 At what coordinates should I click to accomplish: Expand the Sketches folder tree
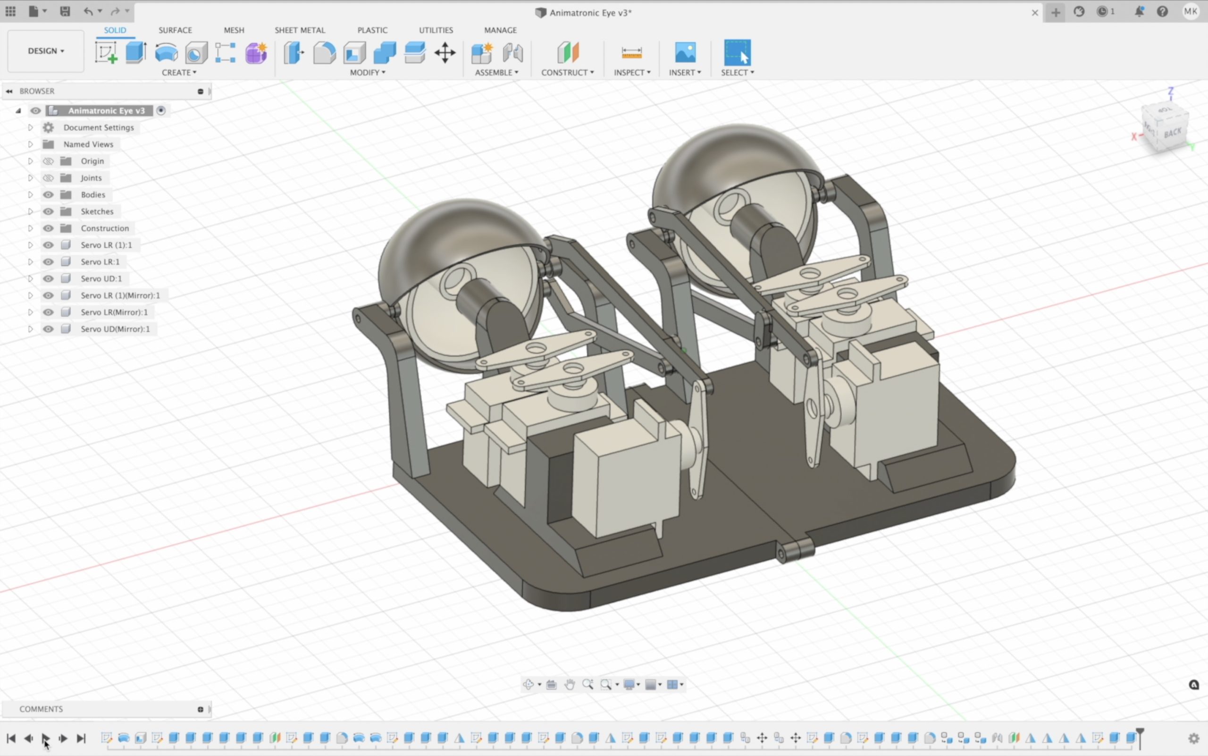(x=30, y=211)
